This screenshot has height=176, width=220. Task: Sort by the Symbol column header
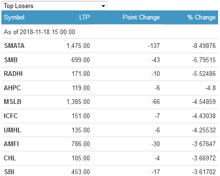point(14,17)
